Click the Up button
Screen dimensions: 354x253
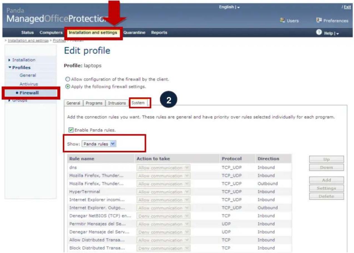(326, 159)
